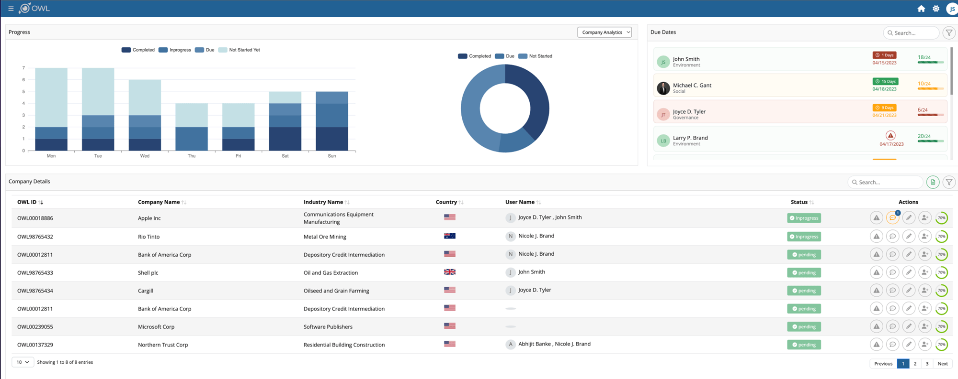This screenshot has width=958, height=379.
Task: Go to the home page icon
Action: point(921,9)
